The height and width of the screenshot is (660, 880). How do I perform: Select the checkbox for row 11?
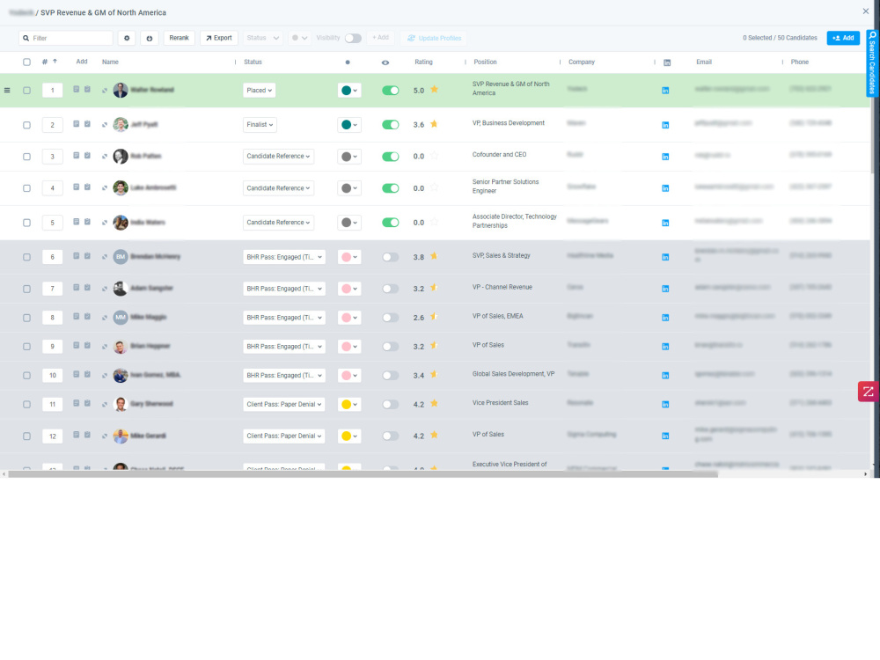pos(26,405)
